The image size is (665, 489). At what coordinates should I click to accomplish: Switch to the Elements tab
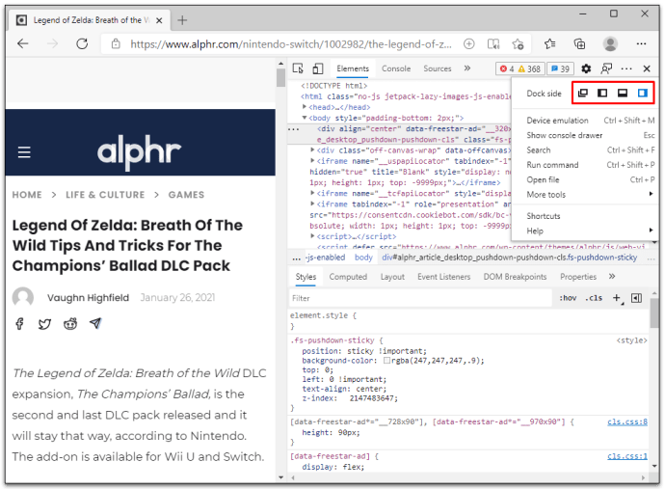tap(353, 68)
